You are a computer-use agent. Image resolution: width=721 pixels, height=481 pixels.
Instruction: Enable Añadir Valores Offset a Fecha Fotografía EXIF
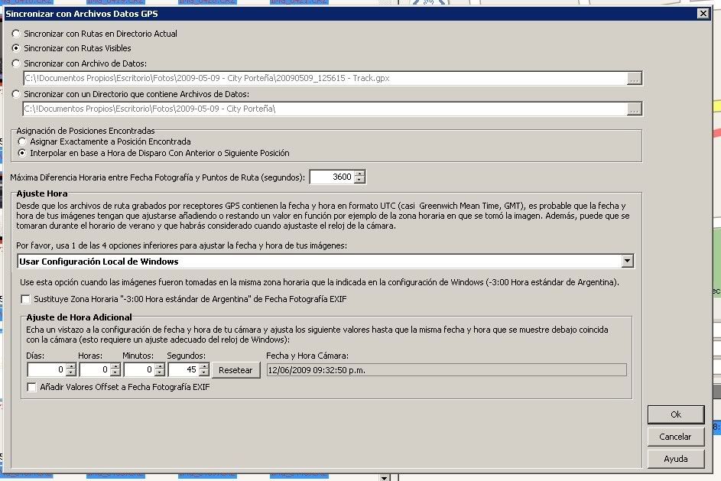click(31, 387)
